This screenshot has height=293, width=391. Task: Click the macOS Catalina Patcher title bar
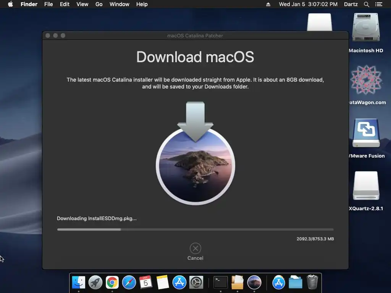point(195,35)
